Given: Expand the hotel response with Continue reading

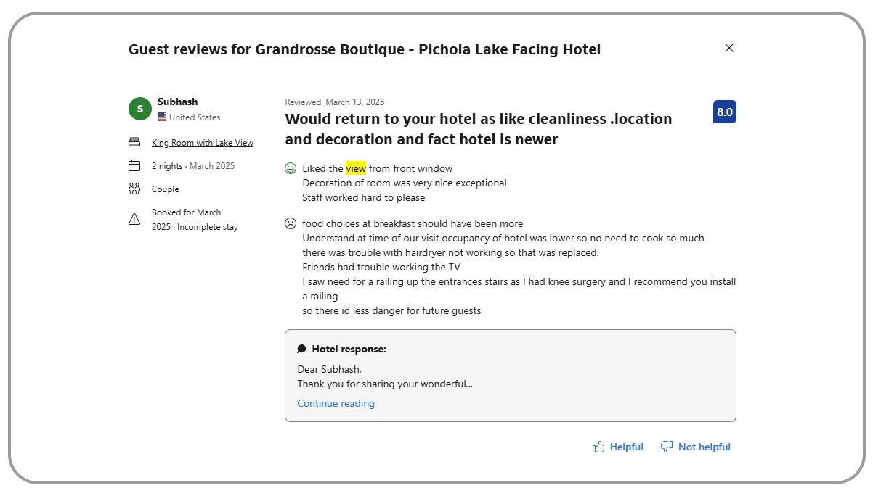Looking at the screenshot, I should pyautogui.click(x=336, y=403).
